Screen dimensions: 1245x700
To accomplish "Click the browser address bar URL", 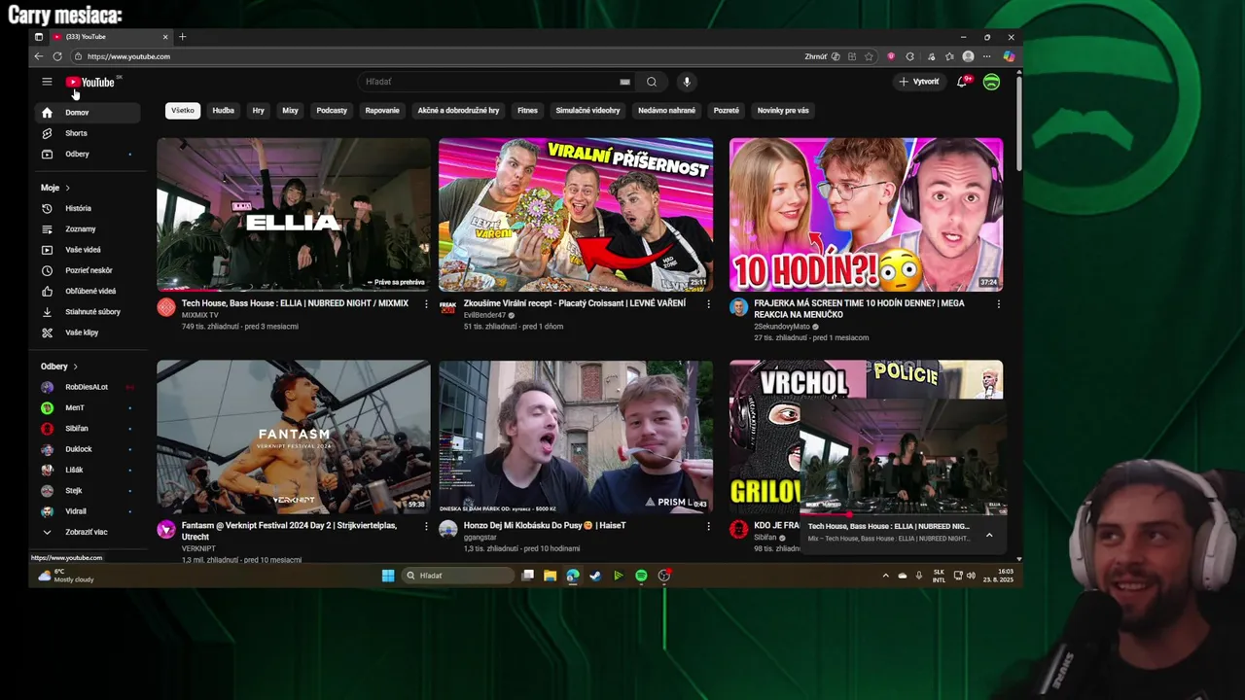I will click(x=128, y=56).
